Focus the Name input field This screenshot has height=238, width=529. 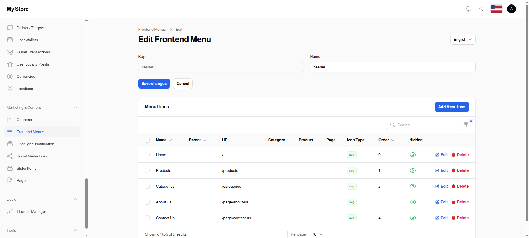[x=393, y=67]
